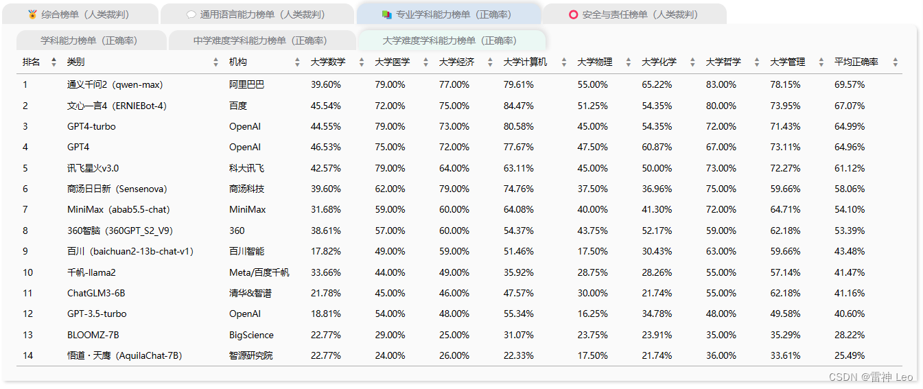Click the 83.00% philosophy score

point(721,84)
